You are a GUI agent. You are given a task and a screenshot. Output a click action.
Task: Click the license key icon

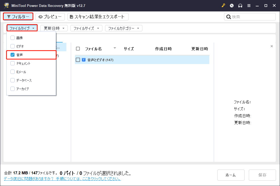pos(223,5)
